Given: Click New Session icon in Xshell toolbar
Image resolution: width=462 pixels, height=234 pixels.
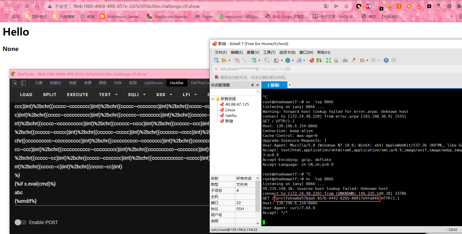Looking at the screenshot, I should coord(216,60).
